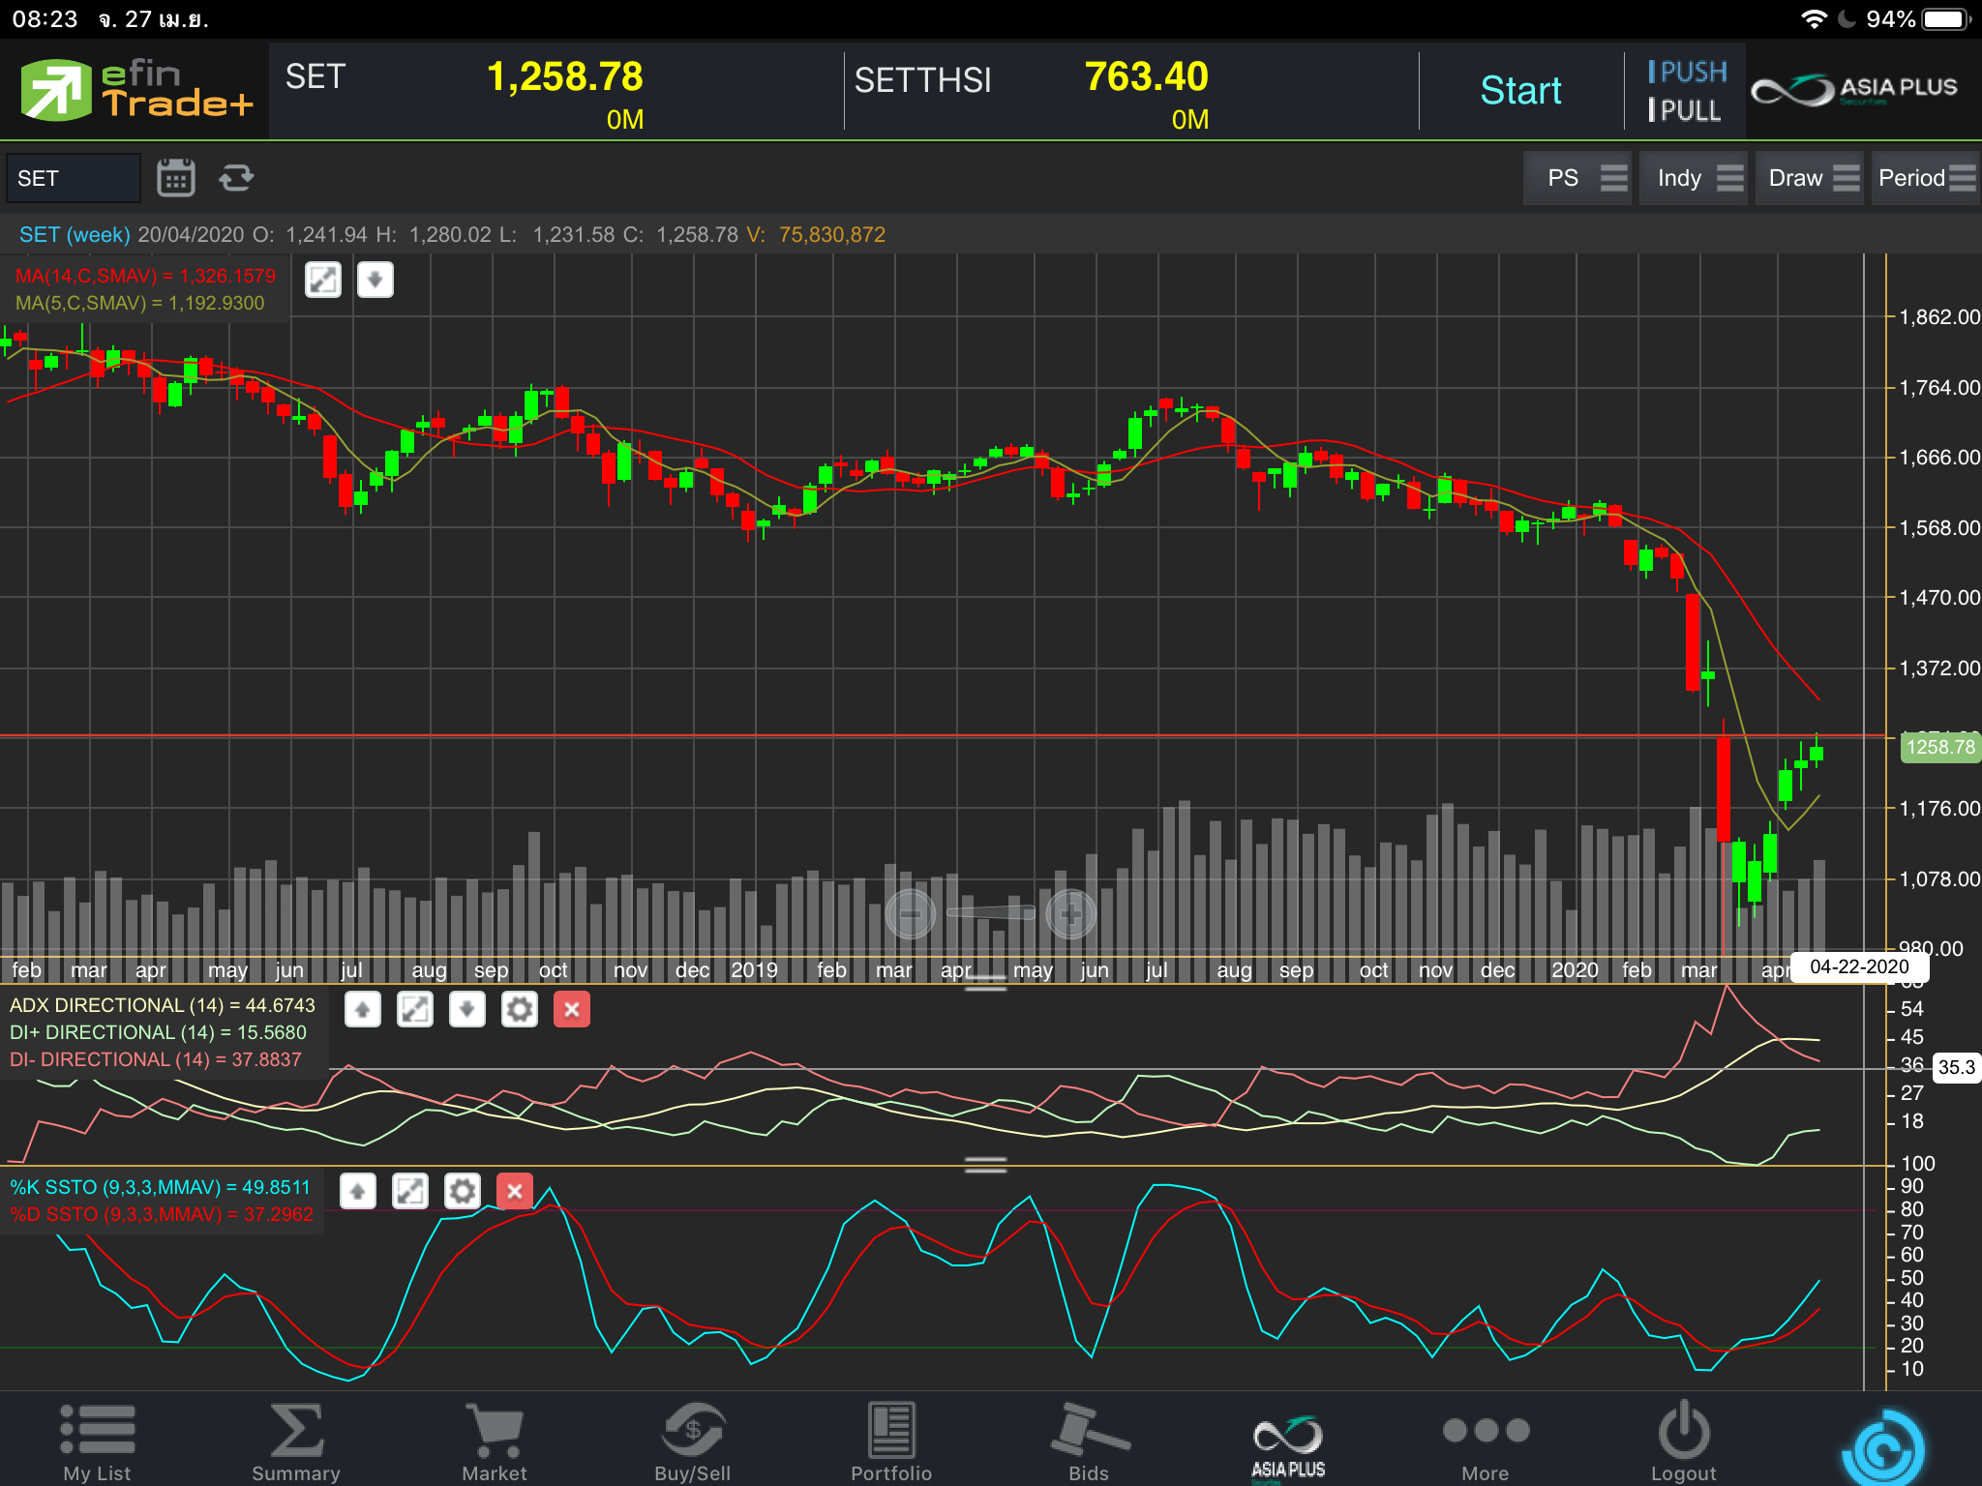Viewport: 1982px width, 1486px height.
Task: Open Portfolio tab
Action: click(x=891, y=1441)
